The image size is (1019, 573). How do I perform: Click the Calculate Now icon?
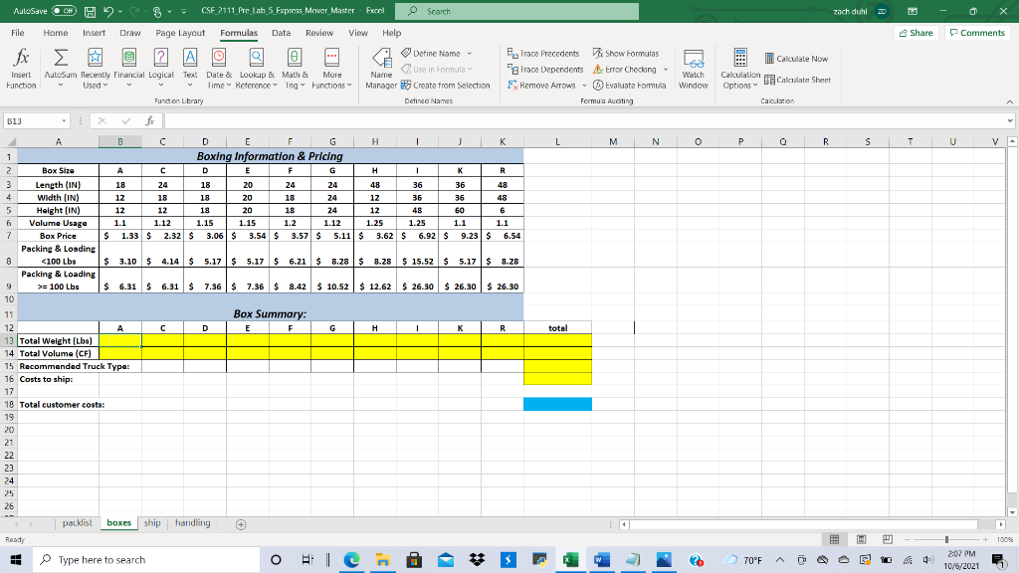(x=796, y=59)
